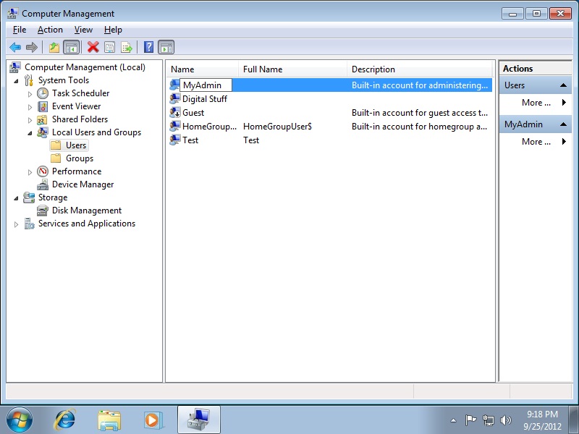Click the Storage drives icon
This screenshot has width=579, height=434.
point(29,197)
